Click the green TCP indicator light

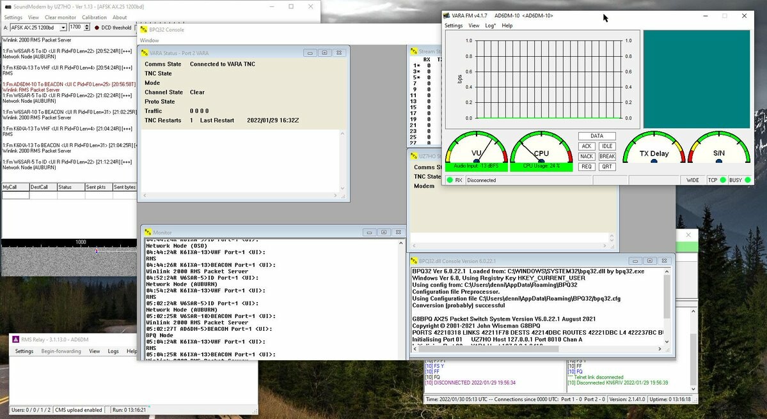pos(723,180)
